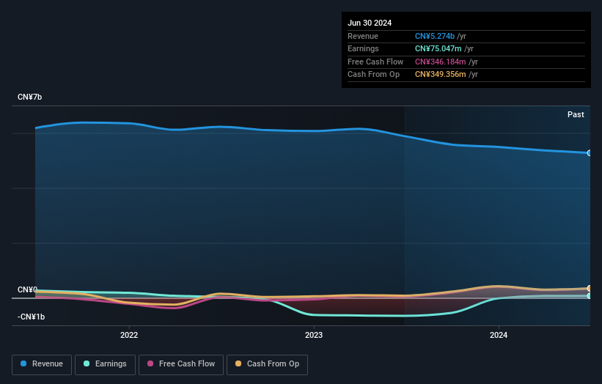602x384 pixels.
Task: Toggle the Earnings legend button
Action: 105,364
